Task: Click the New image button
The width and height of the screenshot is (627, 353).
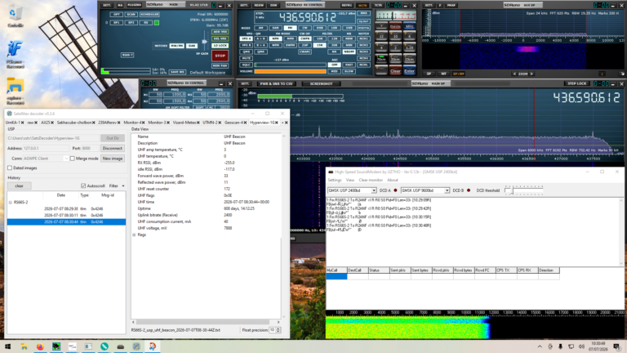Action: [113, 159]
